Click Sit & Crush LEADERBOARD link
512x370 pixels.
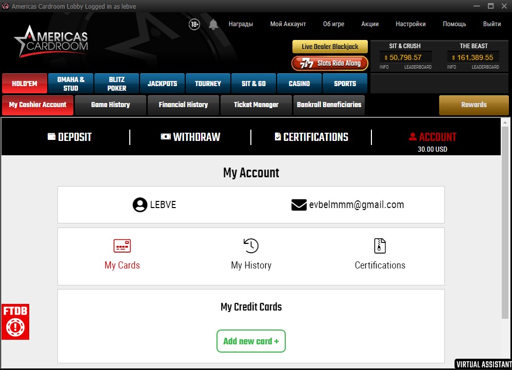point(418,67)
